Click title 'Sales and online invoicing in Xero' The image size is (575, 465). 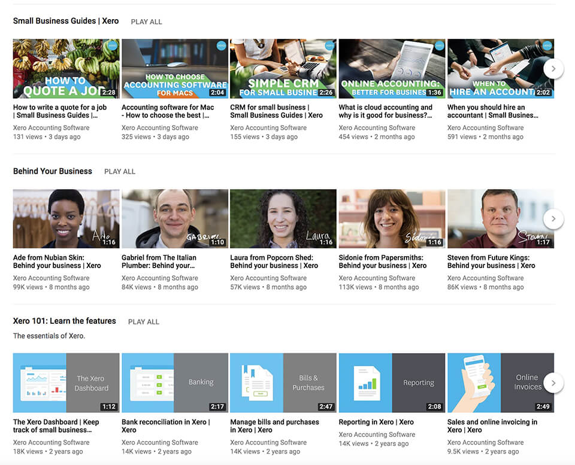492,426
